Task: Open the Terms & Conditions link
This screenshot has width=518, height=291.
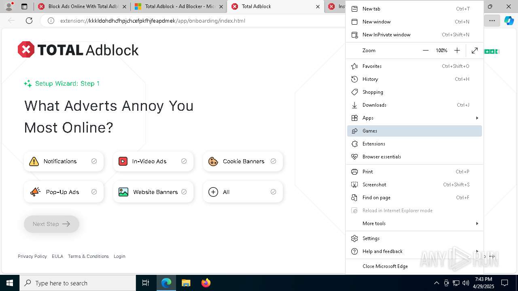Action: [x=88, y=256]
